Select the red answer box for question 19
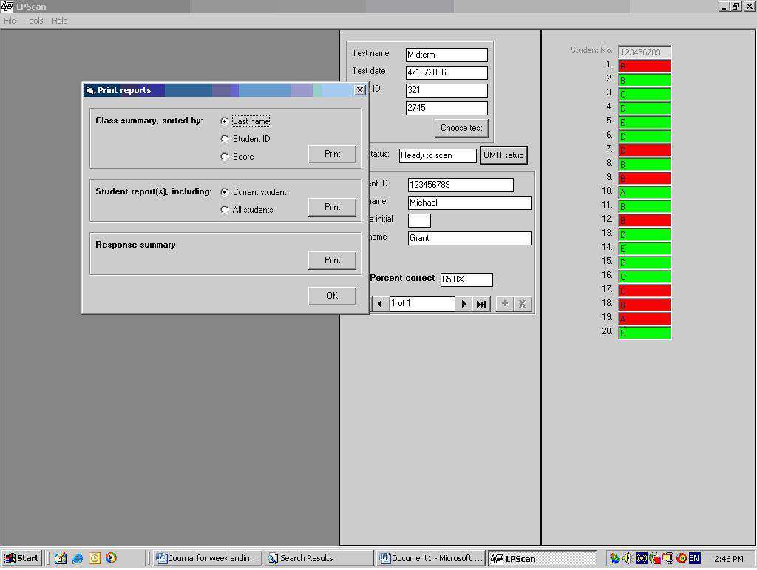The height and width of the screenshot is (570, 757). point(645,319)
